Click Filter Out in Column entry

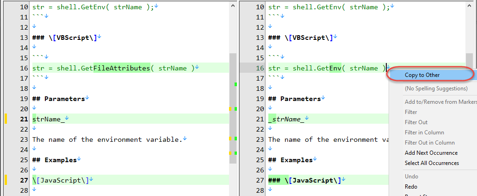(429, 143)
